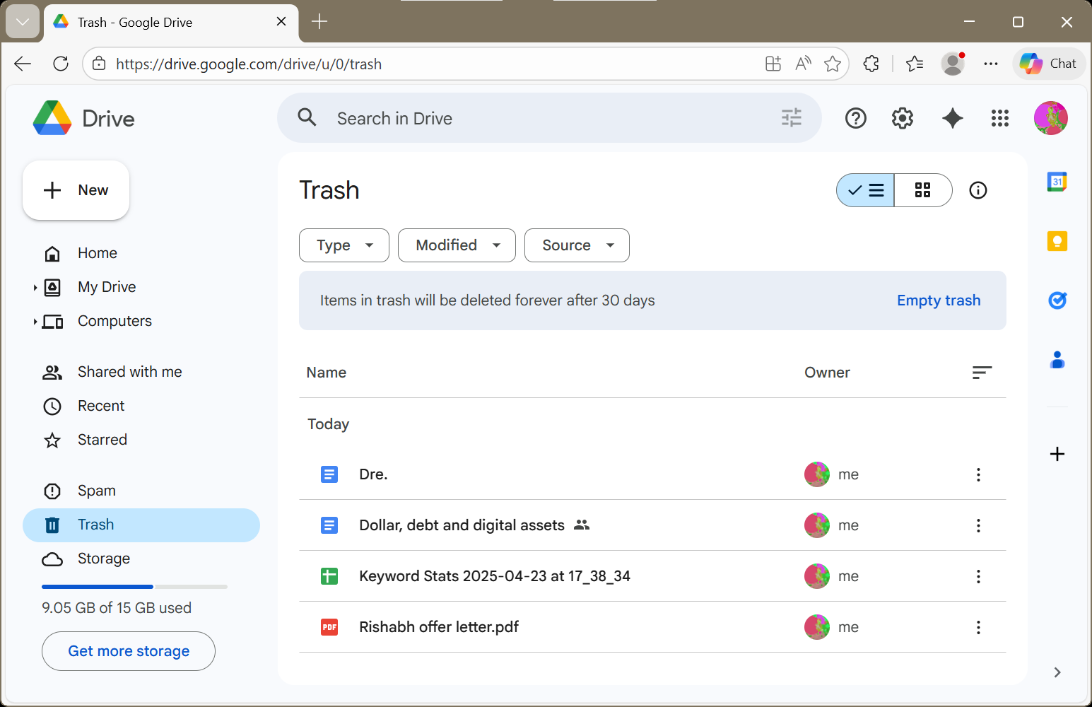View details info icon next to layout buttons

[978, 190]
